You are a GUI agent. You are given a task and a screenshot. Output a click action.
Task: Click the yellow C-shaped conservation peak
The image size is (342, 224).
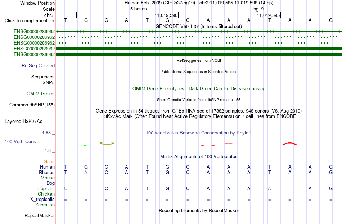click(x=107, y=143)
